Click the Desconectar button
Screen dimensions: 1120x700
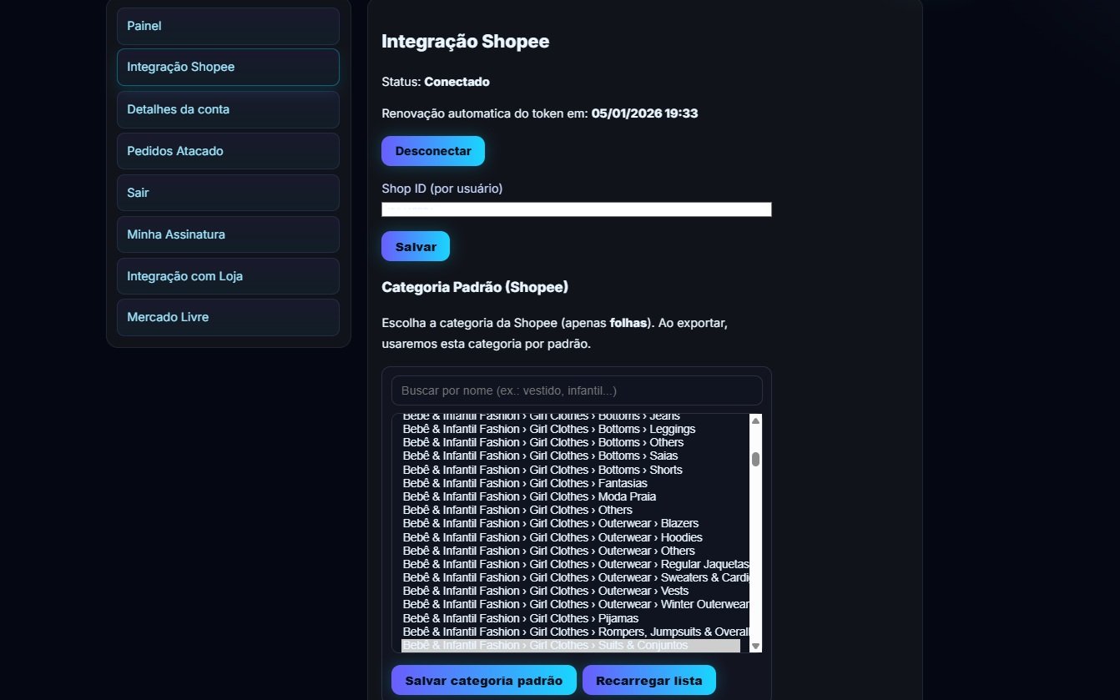click(x=432, y=151)
